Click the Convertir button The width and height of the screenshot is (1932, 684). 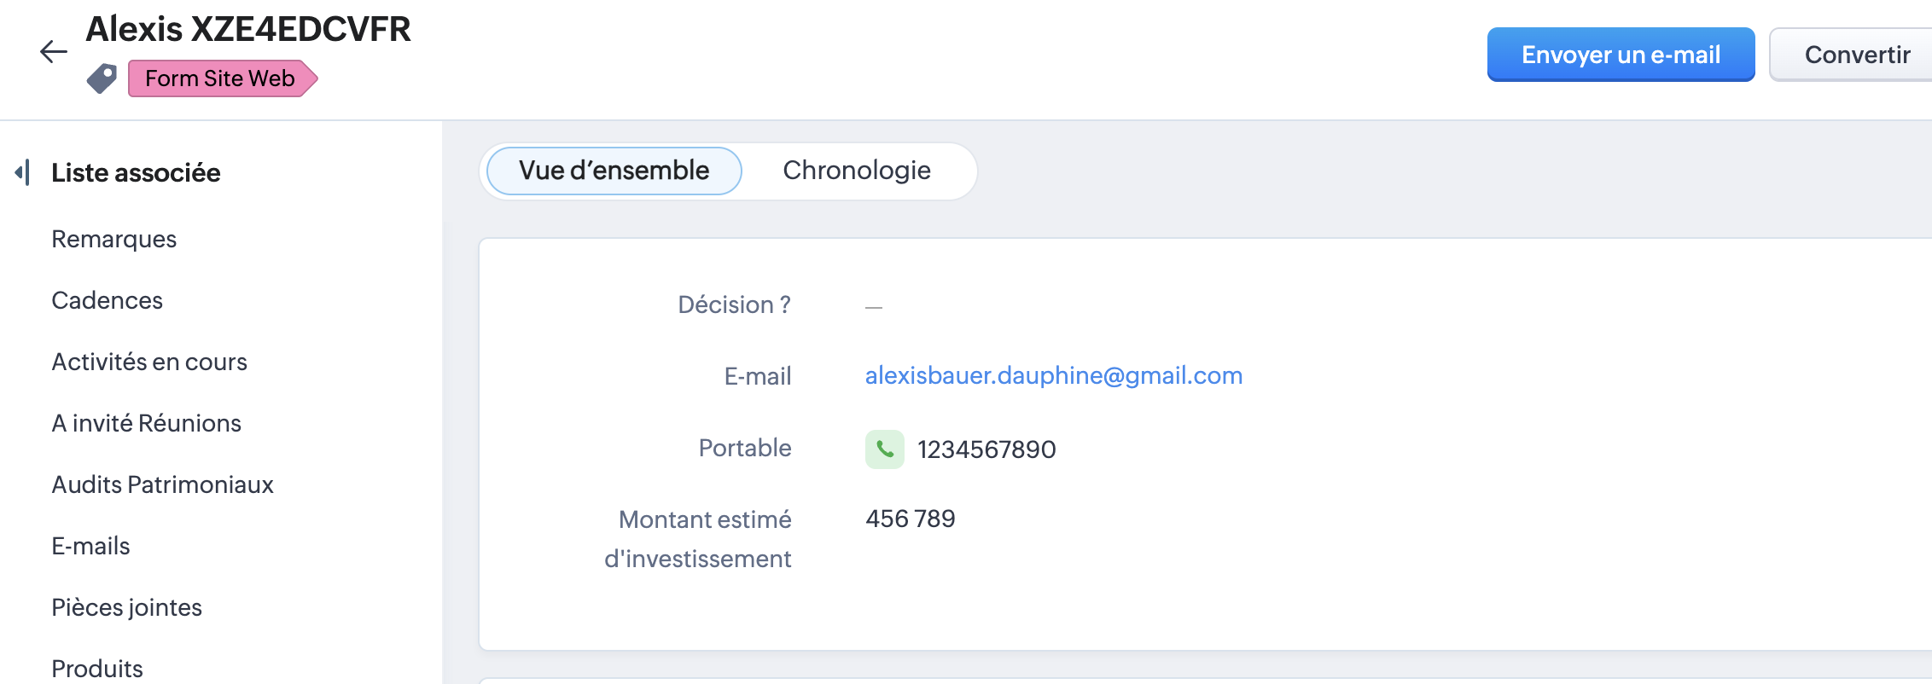click(1856, 55)
